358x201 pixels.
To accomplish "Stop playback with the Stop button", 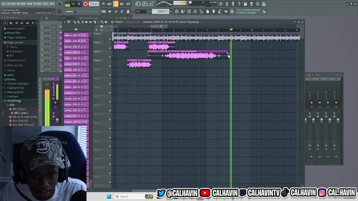I will 79,4.
